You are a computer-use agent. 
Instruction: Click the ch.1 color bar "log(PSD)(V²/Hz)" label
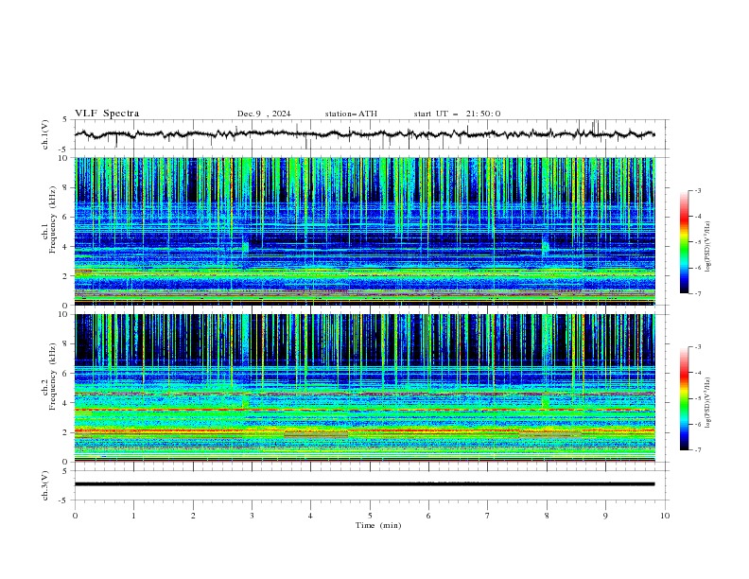[x=709, y=246]
